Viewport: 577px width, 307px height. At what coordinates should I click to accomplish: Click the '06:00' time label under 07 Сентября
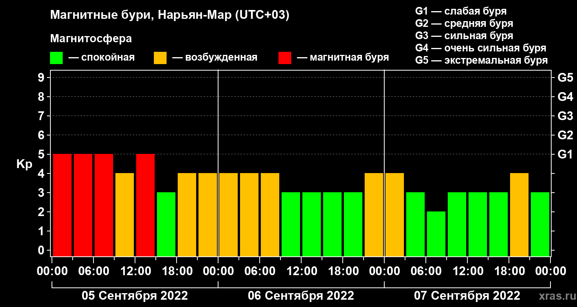(426, 271)
